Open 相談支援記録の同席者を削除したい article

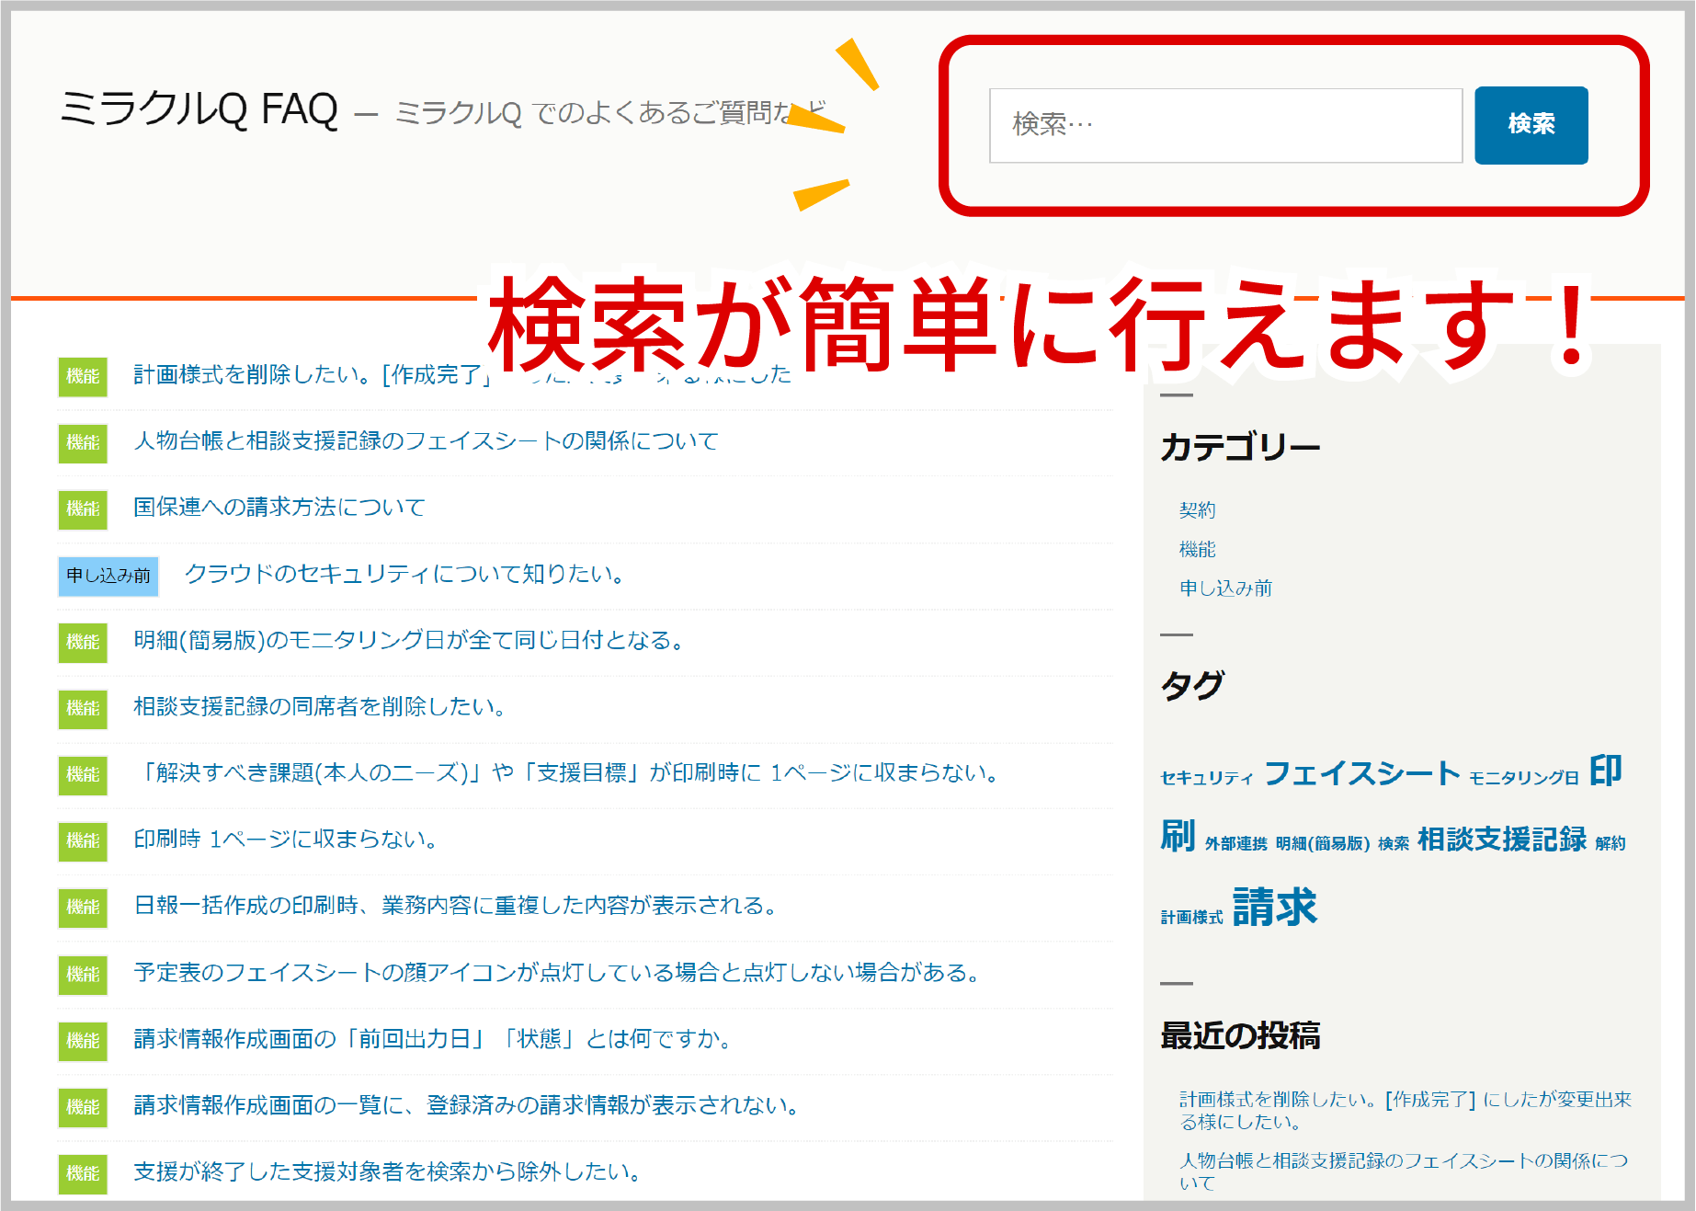(x=319, y=706)
